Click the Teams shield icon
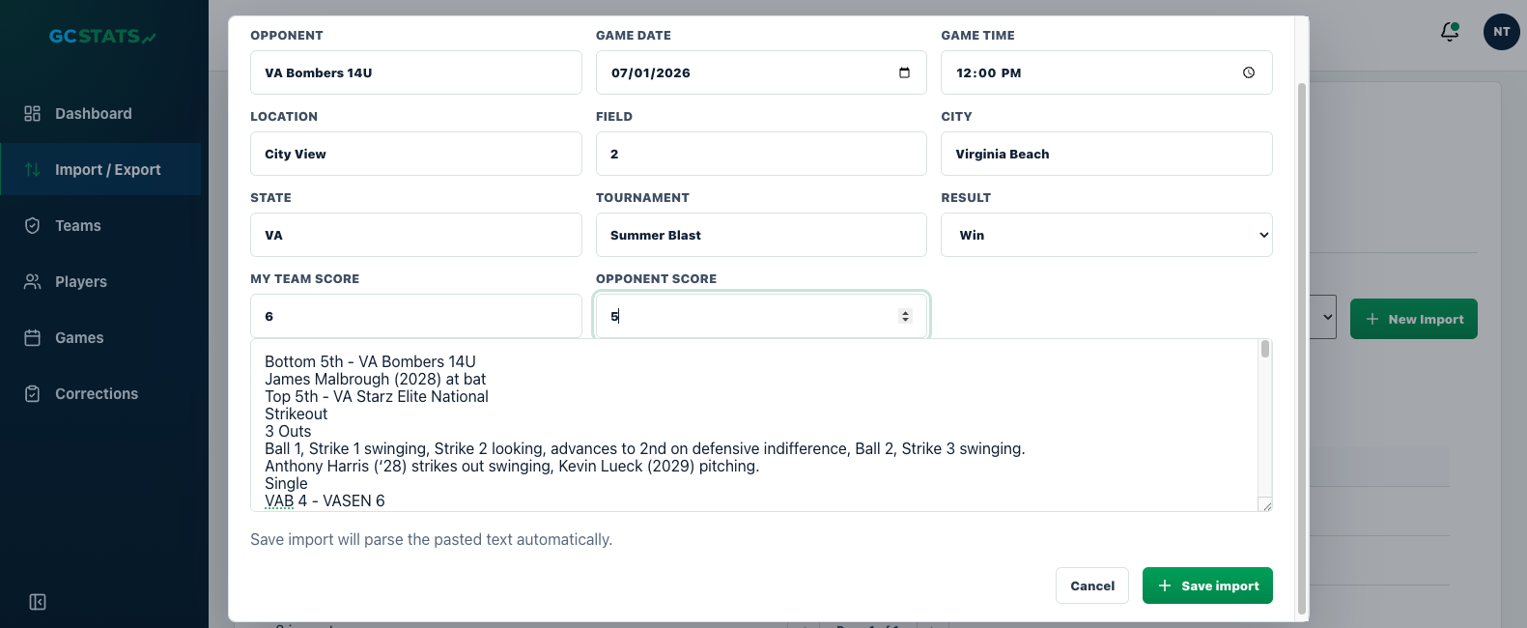The image size is (1527, 628). click(32, 226)
